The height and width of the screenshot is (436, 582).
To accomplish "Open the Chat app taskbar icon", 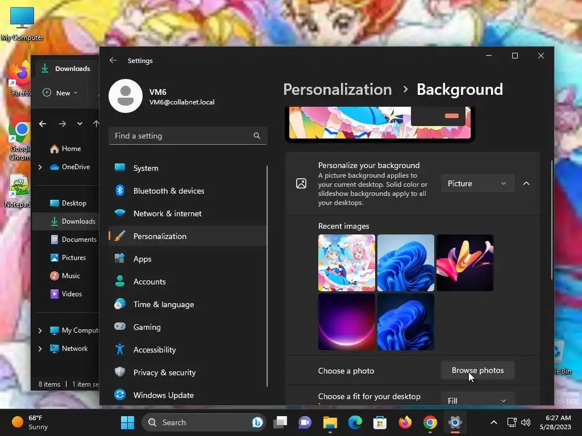I will pos(305,422).
